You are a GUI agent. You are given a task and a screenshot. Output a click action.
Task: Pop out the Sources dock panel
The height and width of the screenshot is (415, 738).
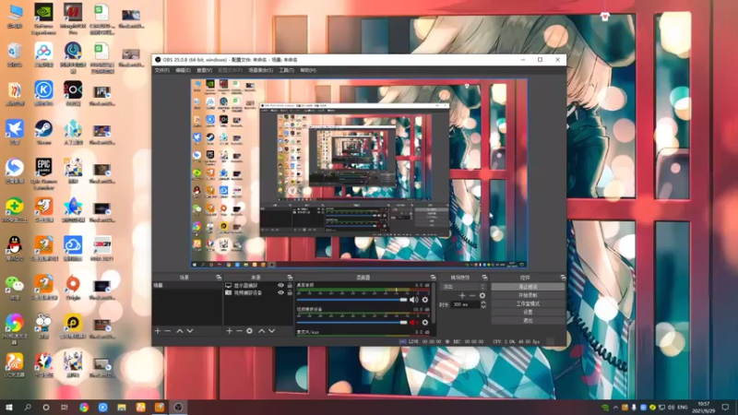click(x=290, y=278)
